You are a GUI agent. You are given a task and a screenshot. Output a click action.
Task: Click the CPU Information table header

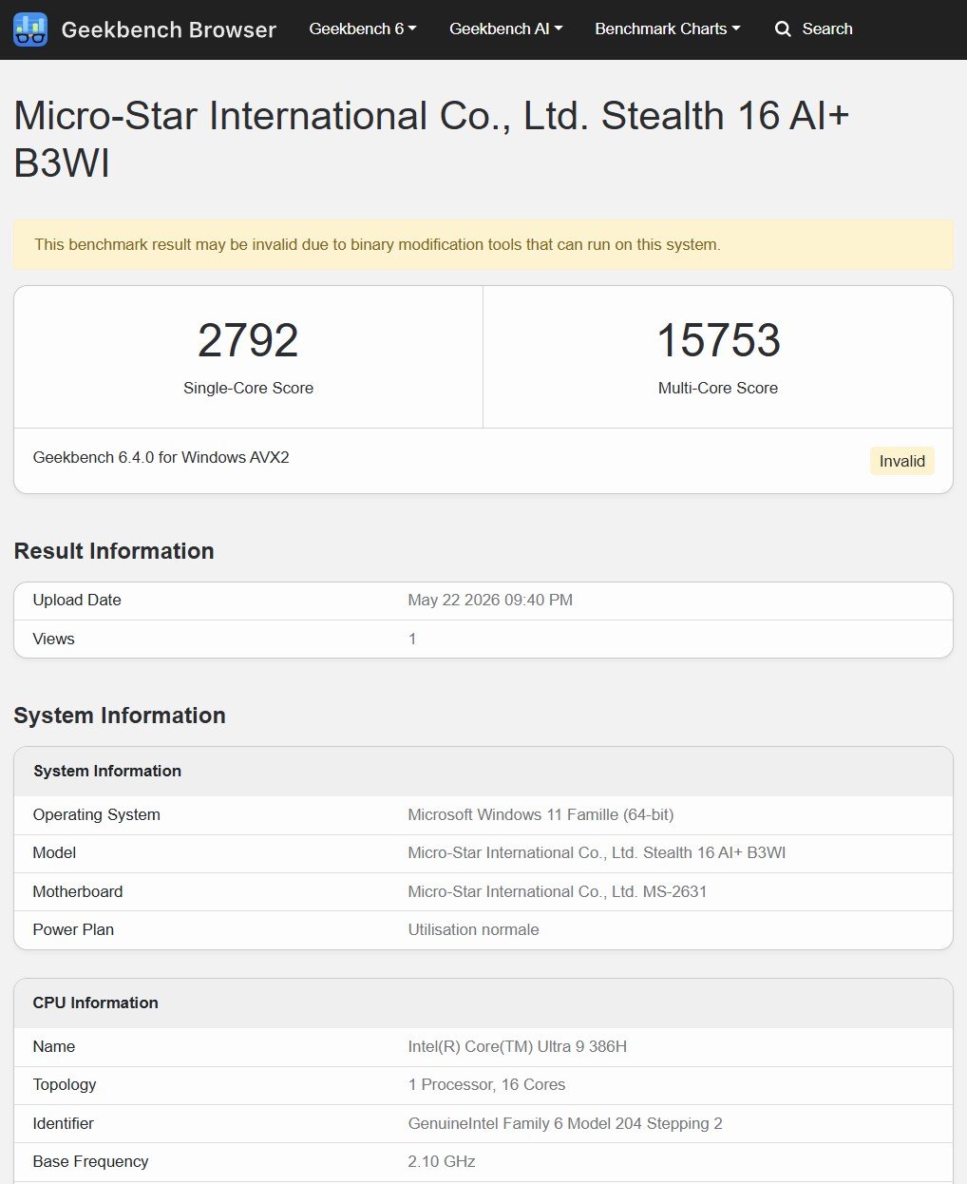pos(483,1003)
